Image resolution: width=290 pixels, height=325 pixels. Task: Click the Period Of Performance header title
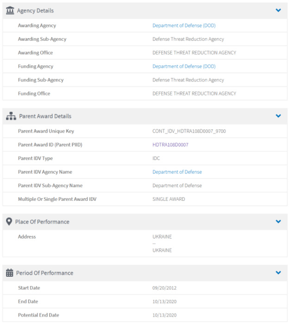tap(45, 273)
